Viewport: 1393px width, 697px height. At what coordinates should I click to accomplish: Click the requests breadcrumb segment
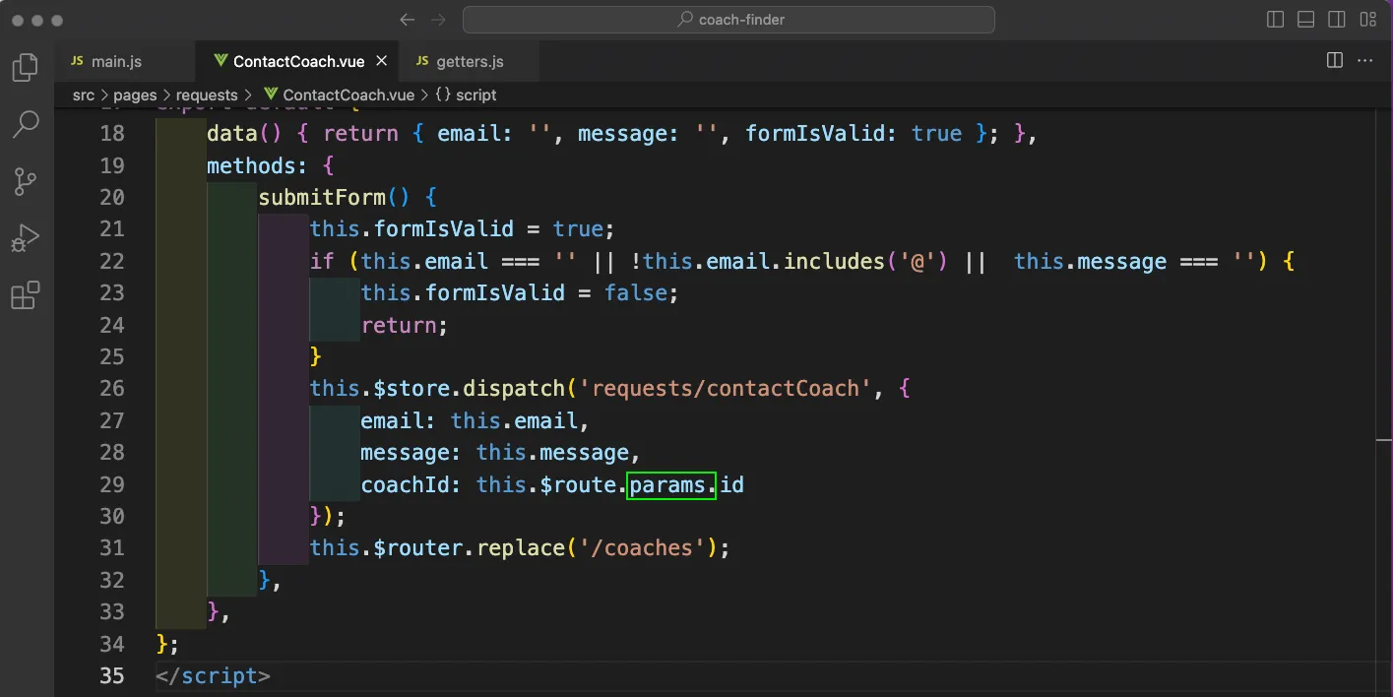(207, 95)
